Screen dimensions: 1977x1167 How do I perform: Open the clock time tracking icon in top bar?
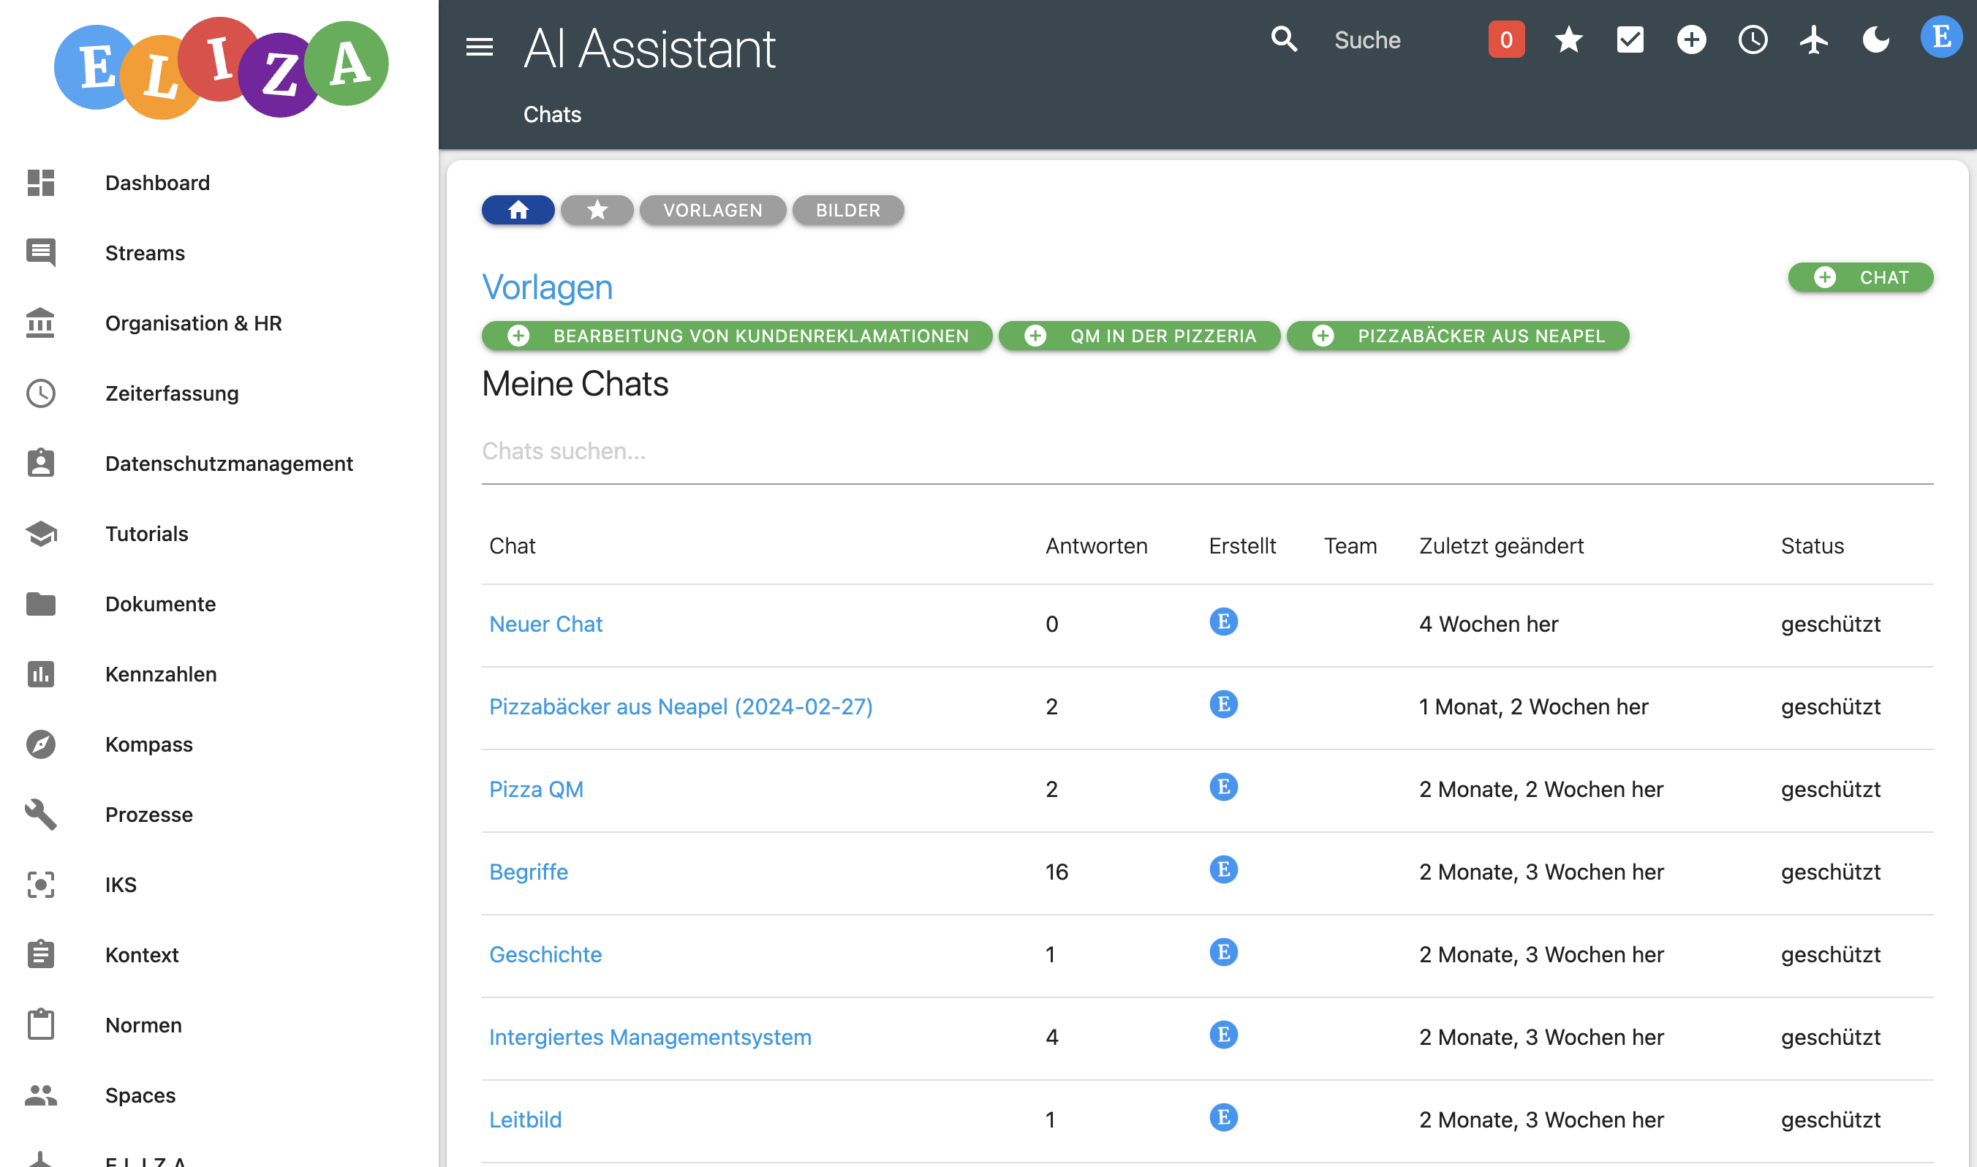(1753, 39)
